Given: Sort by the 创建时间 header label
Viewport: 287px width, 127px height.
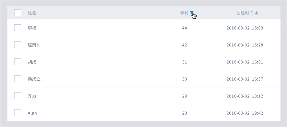Looking at the screenshot, I should [245, 13].
